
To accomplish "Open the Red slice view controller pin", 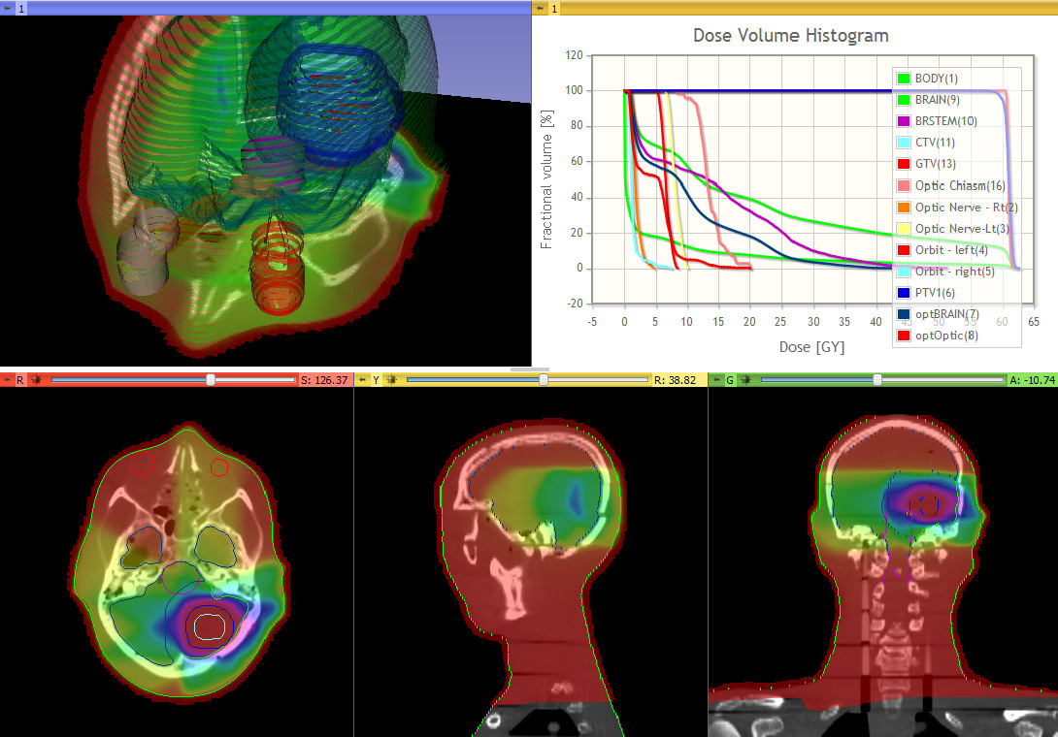I will tap(7, 380).
